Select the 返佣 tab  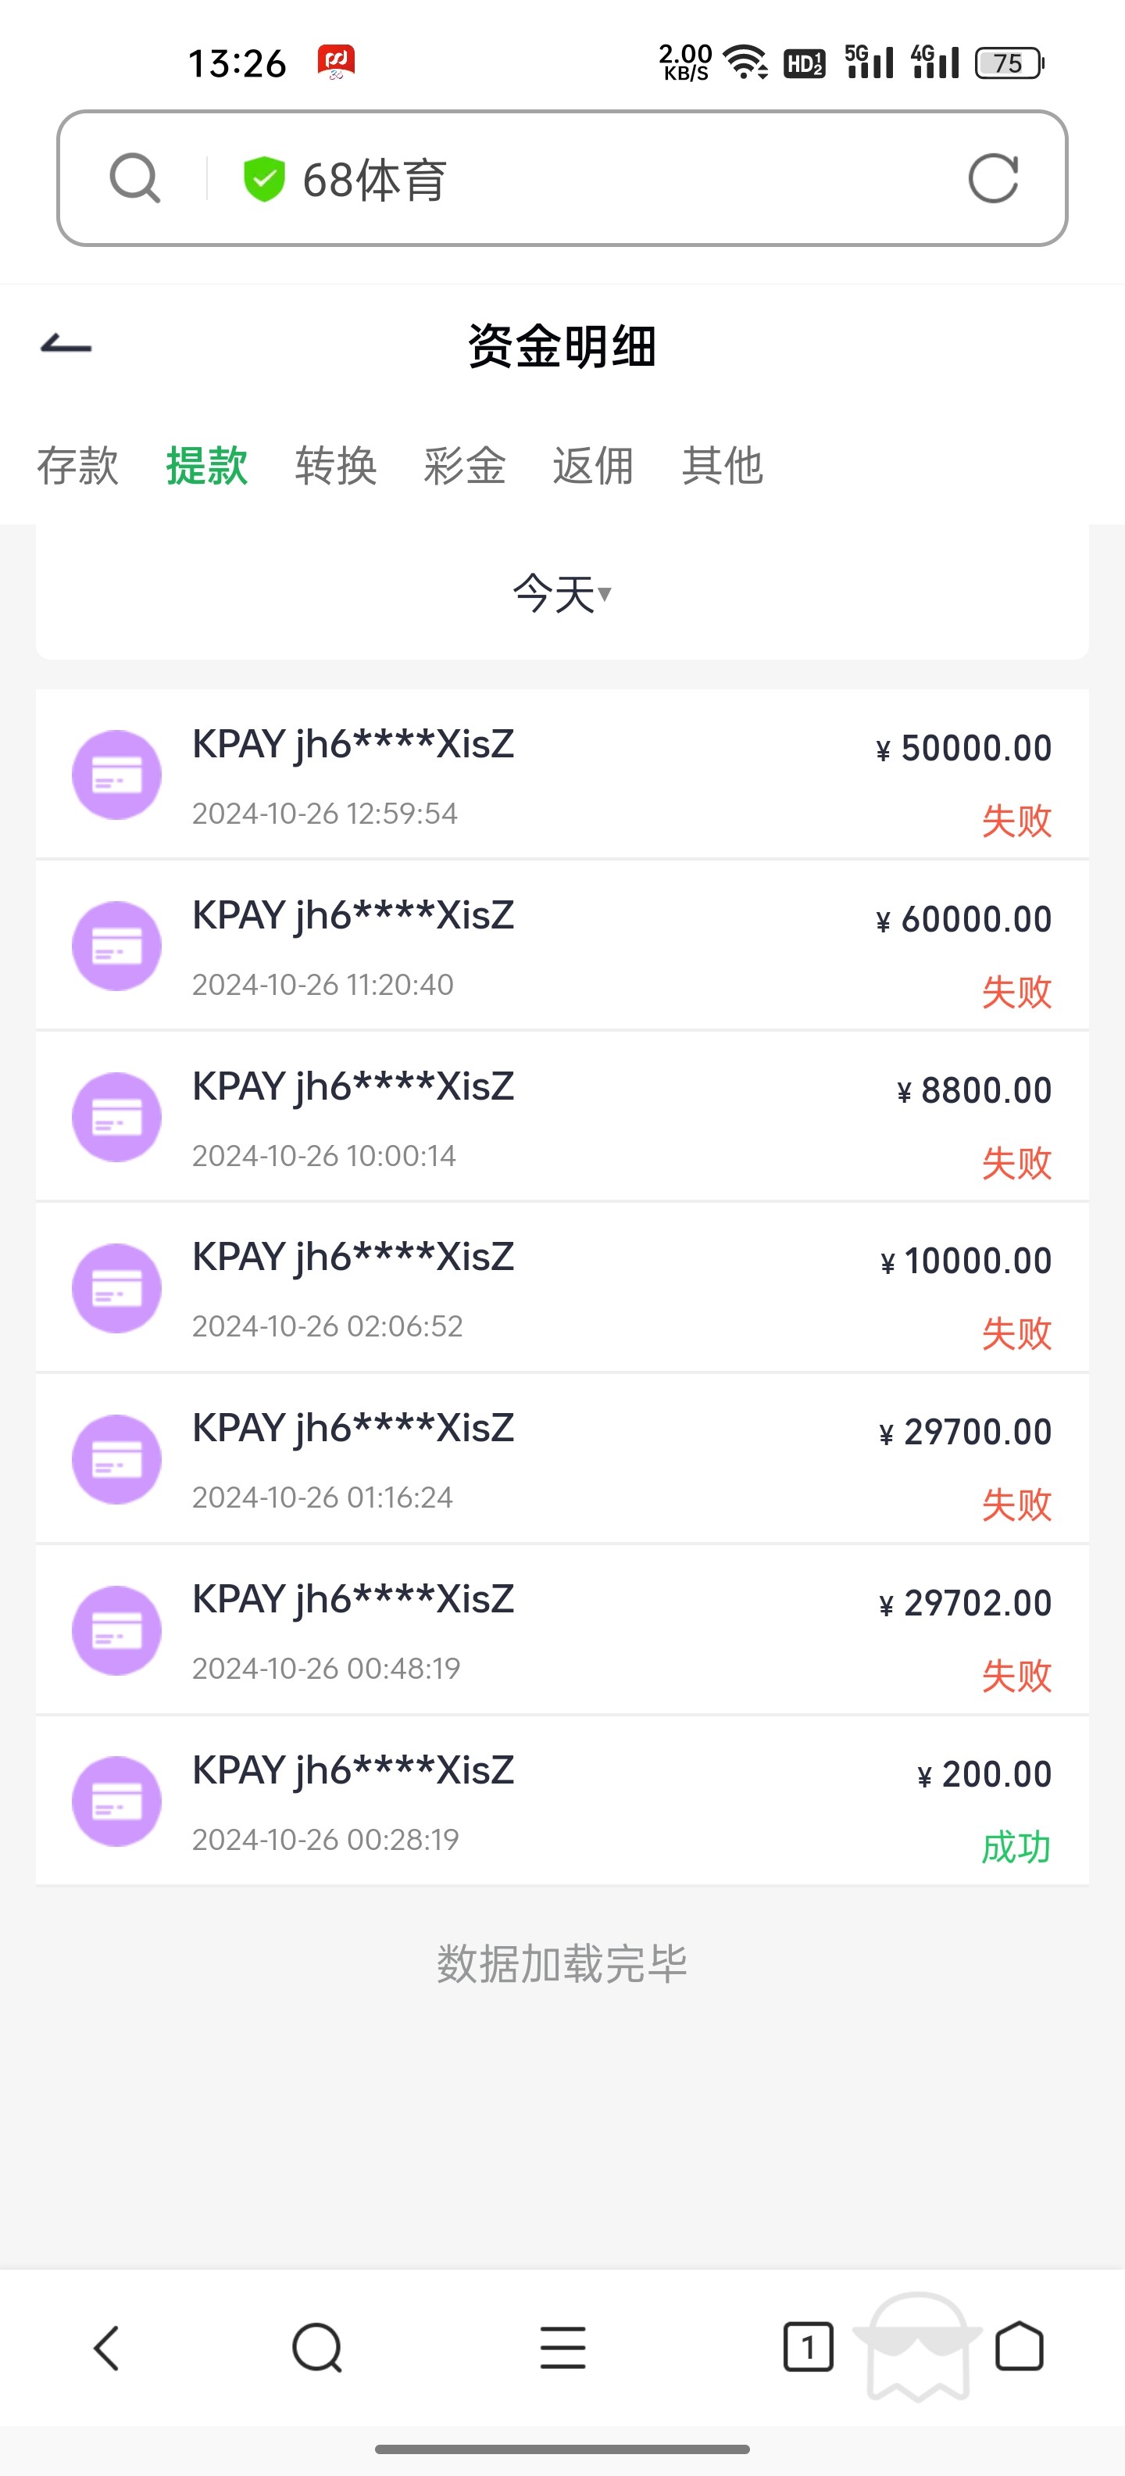[x=593, y=466]
